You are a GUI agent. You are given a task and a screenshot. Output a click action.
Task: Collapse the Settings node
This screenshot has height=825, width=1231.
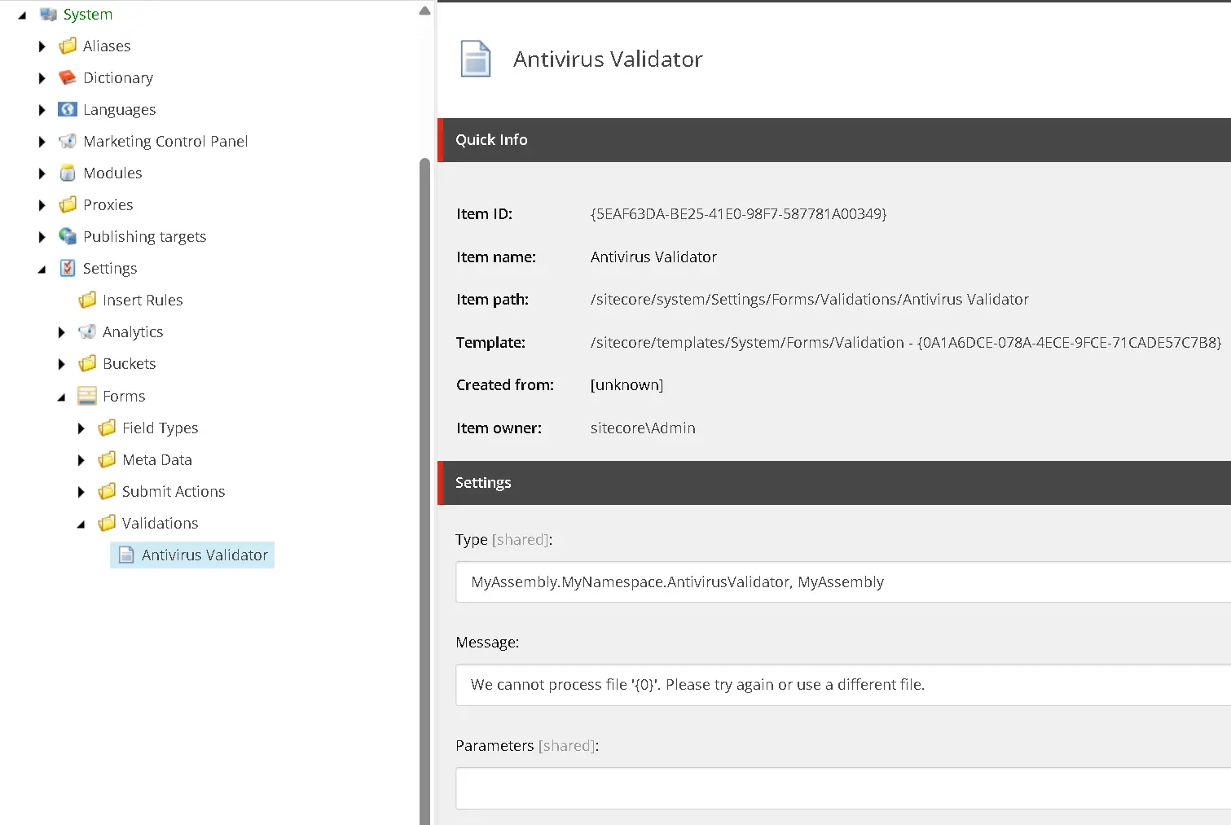point(42,270)
